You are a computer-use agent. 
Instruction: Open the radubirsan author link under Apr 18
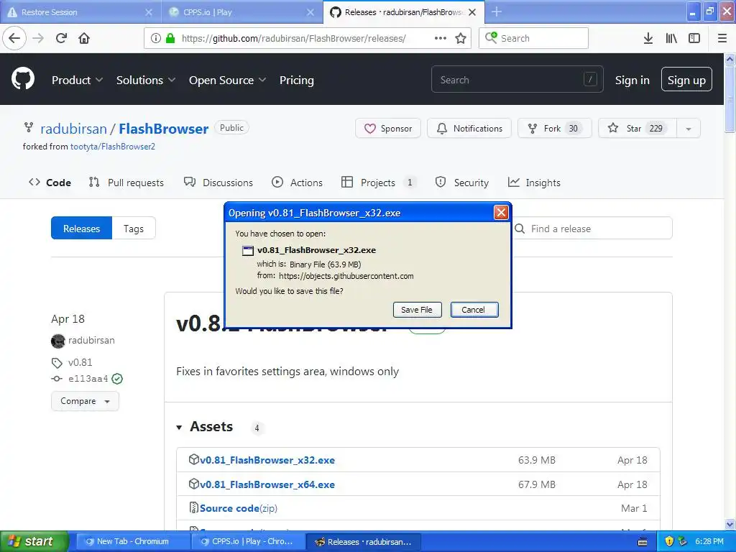(91, 340)
